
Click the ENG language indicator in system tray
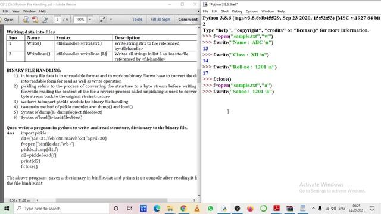click(342, 209)
